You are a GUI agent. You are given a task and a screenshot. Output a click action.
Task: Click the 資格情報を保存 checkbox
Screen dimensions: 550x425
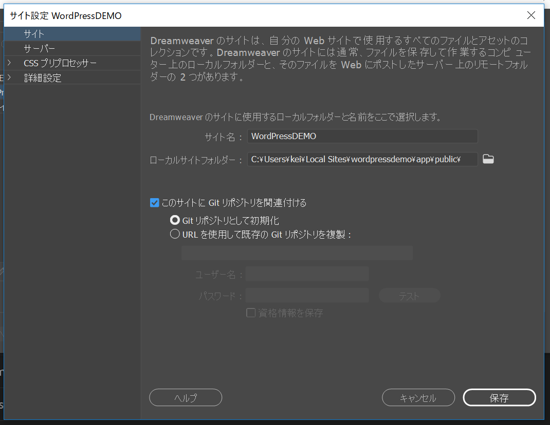tap(250, 313)
